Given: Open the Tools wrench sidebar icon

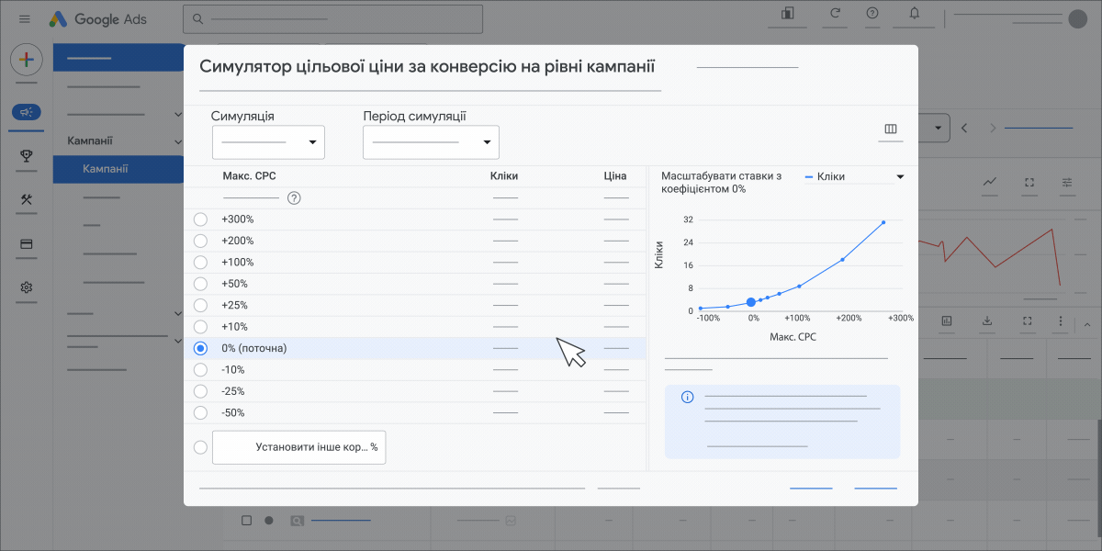Looking at the screenshot, I should pyautogui.click(x=27, y=200).
